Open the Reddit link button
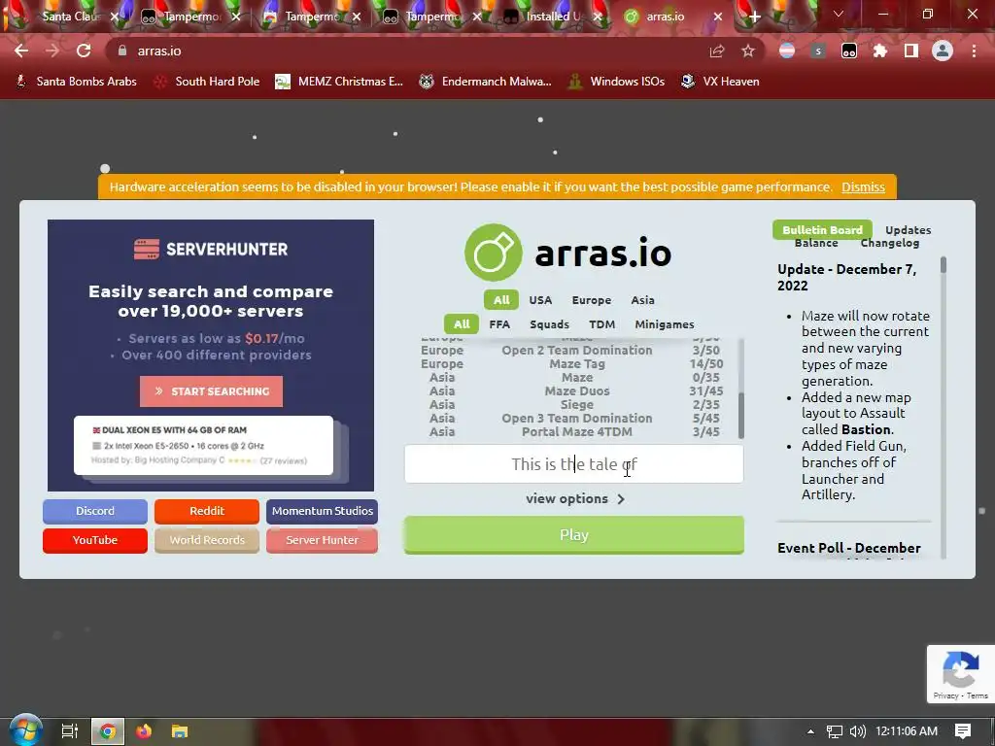995x746 pixels. coord(207,511)
